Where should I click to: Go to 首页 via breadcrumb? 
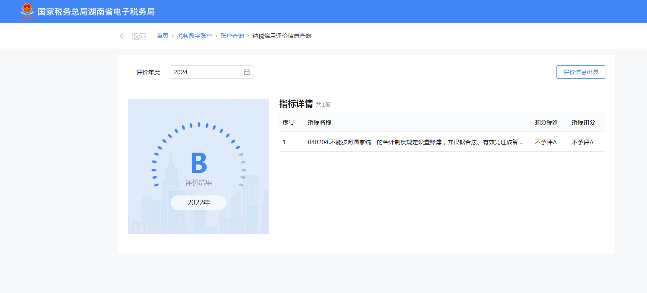(162, 36)
